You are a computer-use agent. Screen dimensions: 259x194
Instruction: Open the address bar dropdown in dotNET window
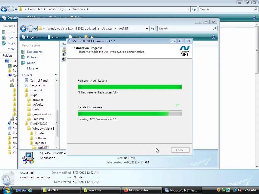147,29
